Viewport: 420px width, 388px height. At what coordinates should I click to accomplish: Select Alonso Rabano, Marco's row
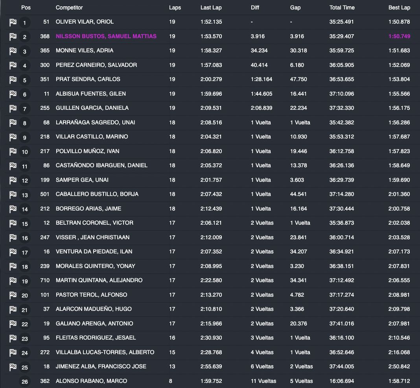(x=91, y=381)
